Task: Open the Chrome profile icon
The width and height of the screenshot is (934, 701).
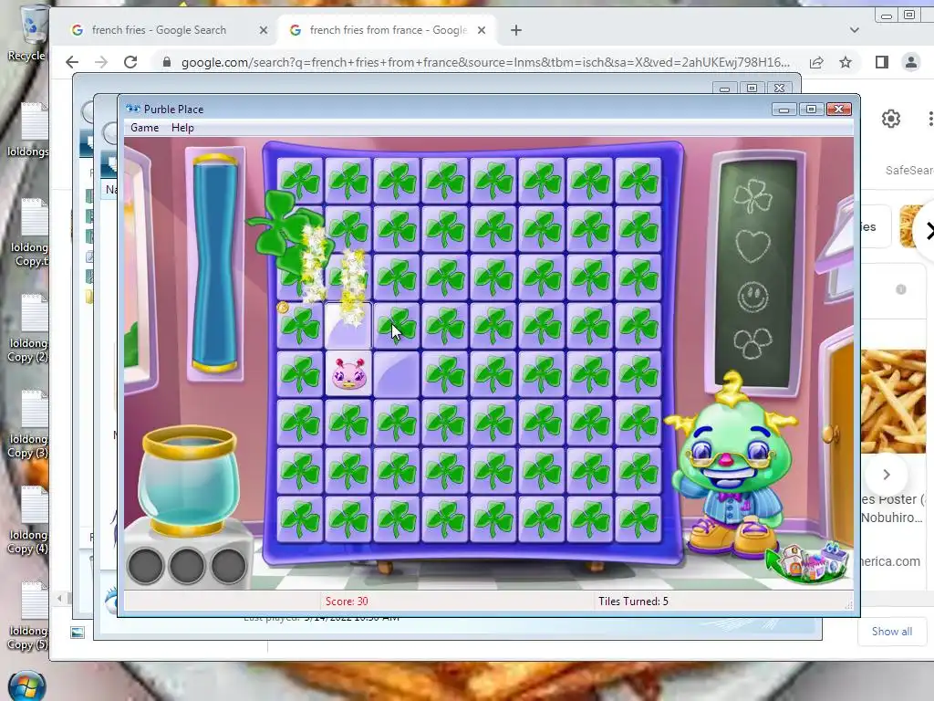Action: tap(911, 62)
